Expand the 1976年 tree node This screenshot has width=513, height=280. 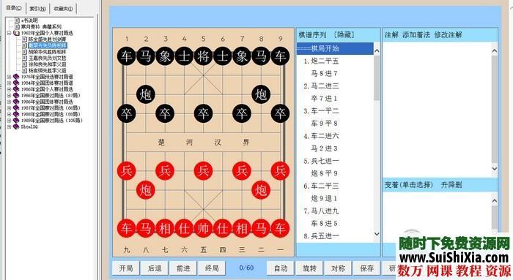[x=9, y=77]
